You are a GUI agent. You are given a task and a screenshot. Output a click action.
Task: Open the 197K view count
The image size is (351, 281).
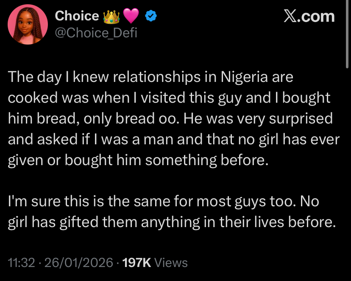(x=137, y=263)
